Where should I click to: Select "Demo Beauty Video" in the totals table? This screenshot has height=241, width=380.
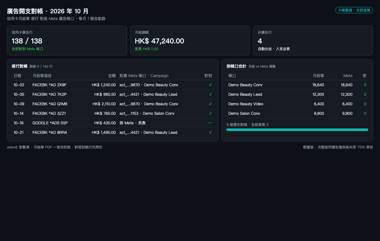[x=246, y=104]
